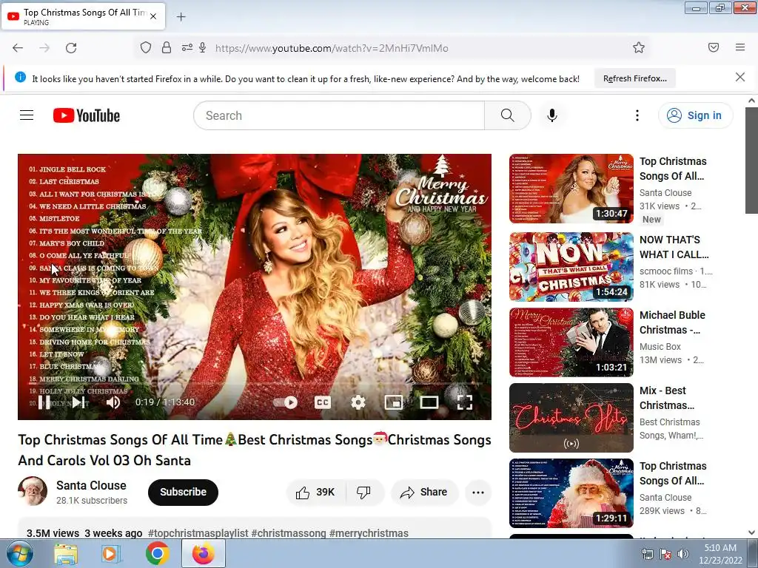Open tracking protection shield icon

146,47
